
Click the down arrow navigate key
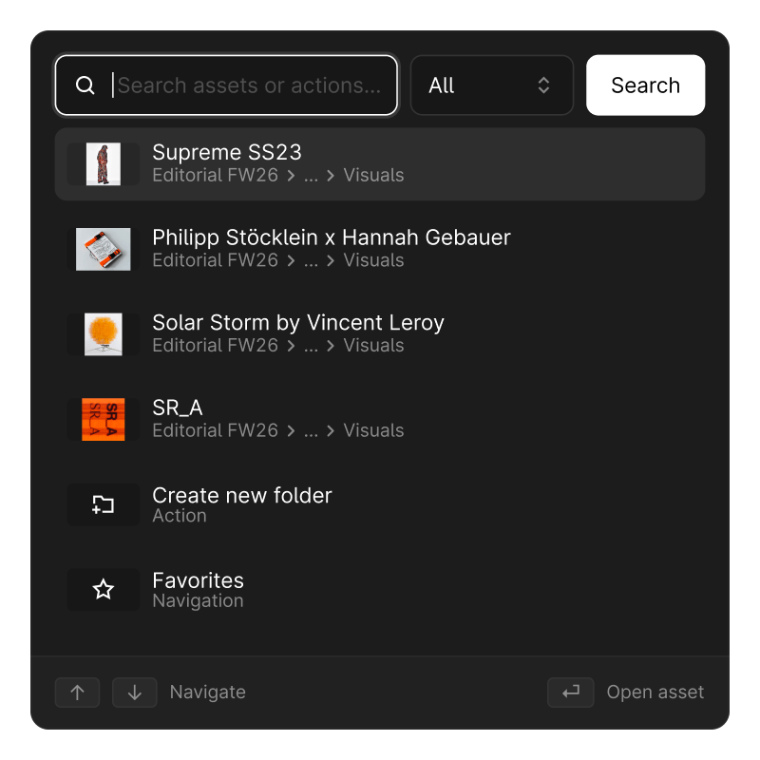coord(135,693)
